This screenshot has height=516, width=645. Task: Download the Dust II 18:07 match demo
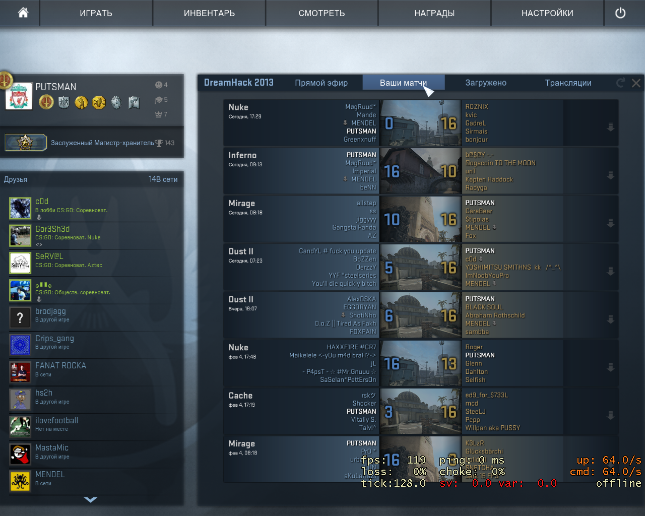tap(611, 319)
